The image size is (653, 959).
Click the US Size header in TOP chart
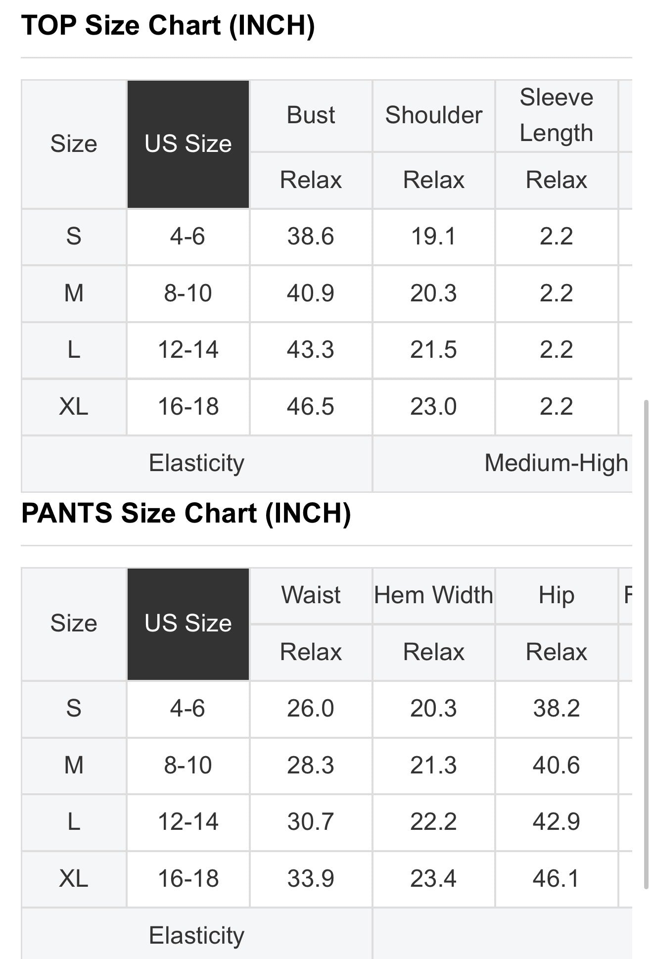coord(188,144)
